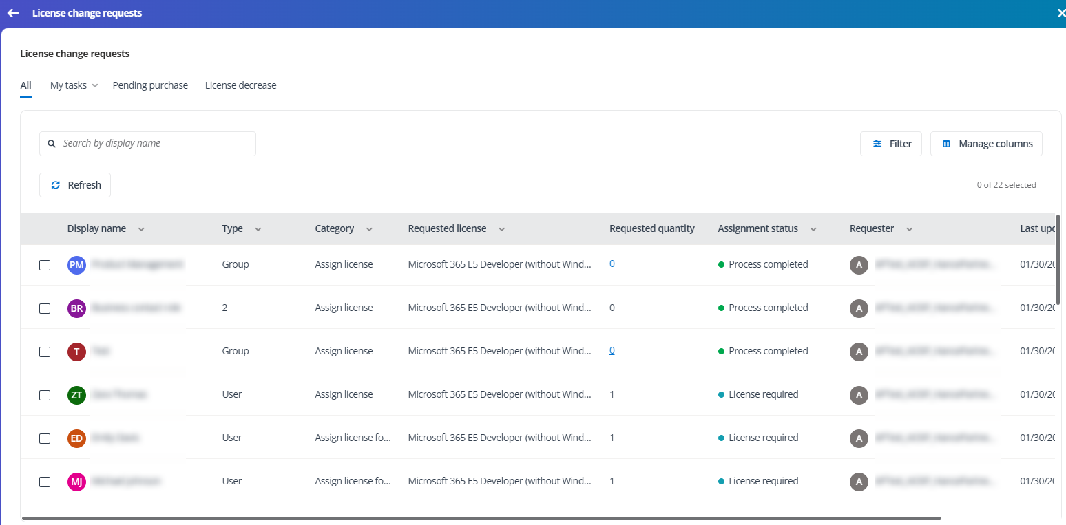Click the horizontal scrollbar at table bottom

click(481, 518)
